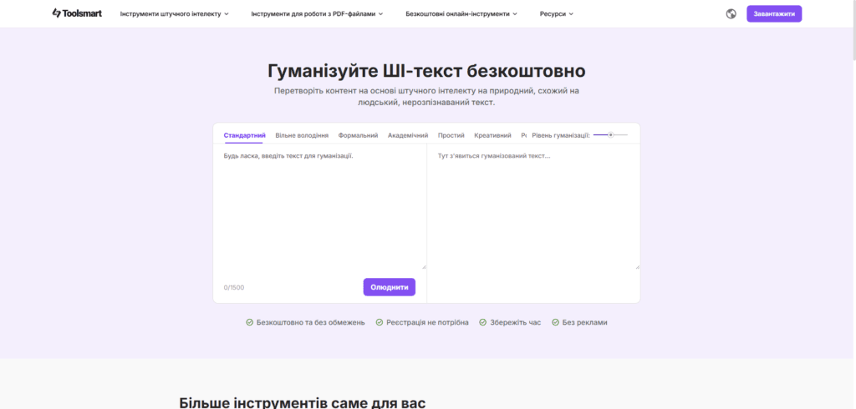Viewport: 856px width, 409px height.
Task: Click the checkmark icon beside 'Реєстрація не потрібна'
Action: (380, 322)
